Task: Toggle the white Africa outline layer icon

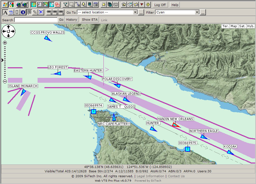Action: (x=51, y=5)
